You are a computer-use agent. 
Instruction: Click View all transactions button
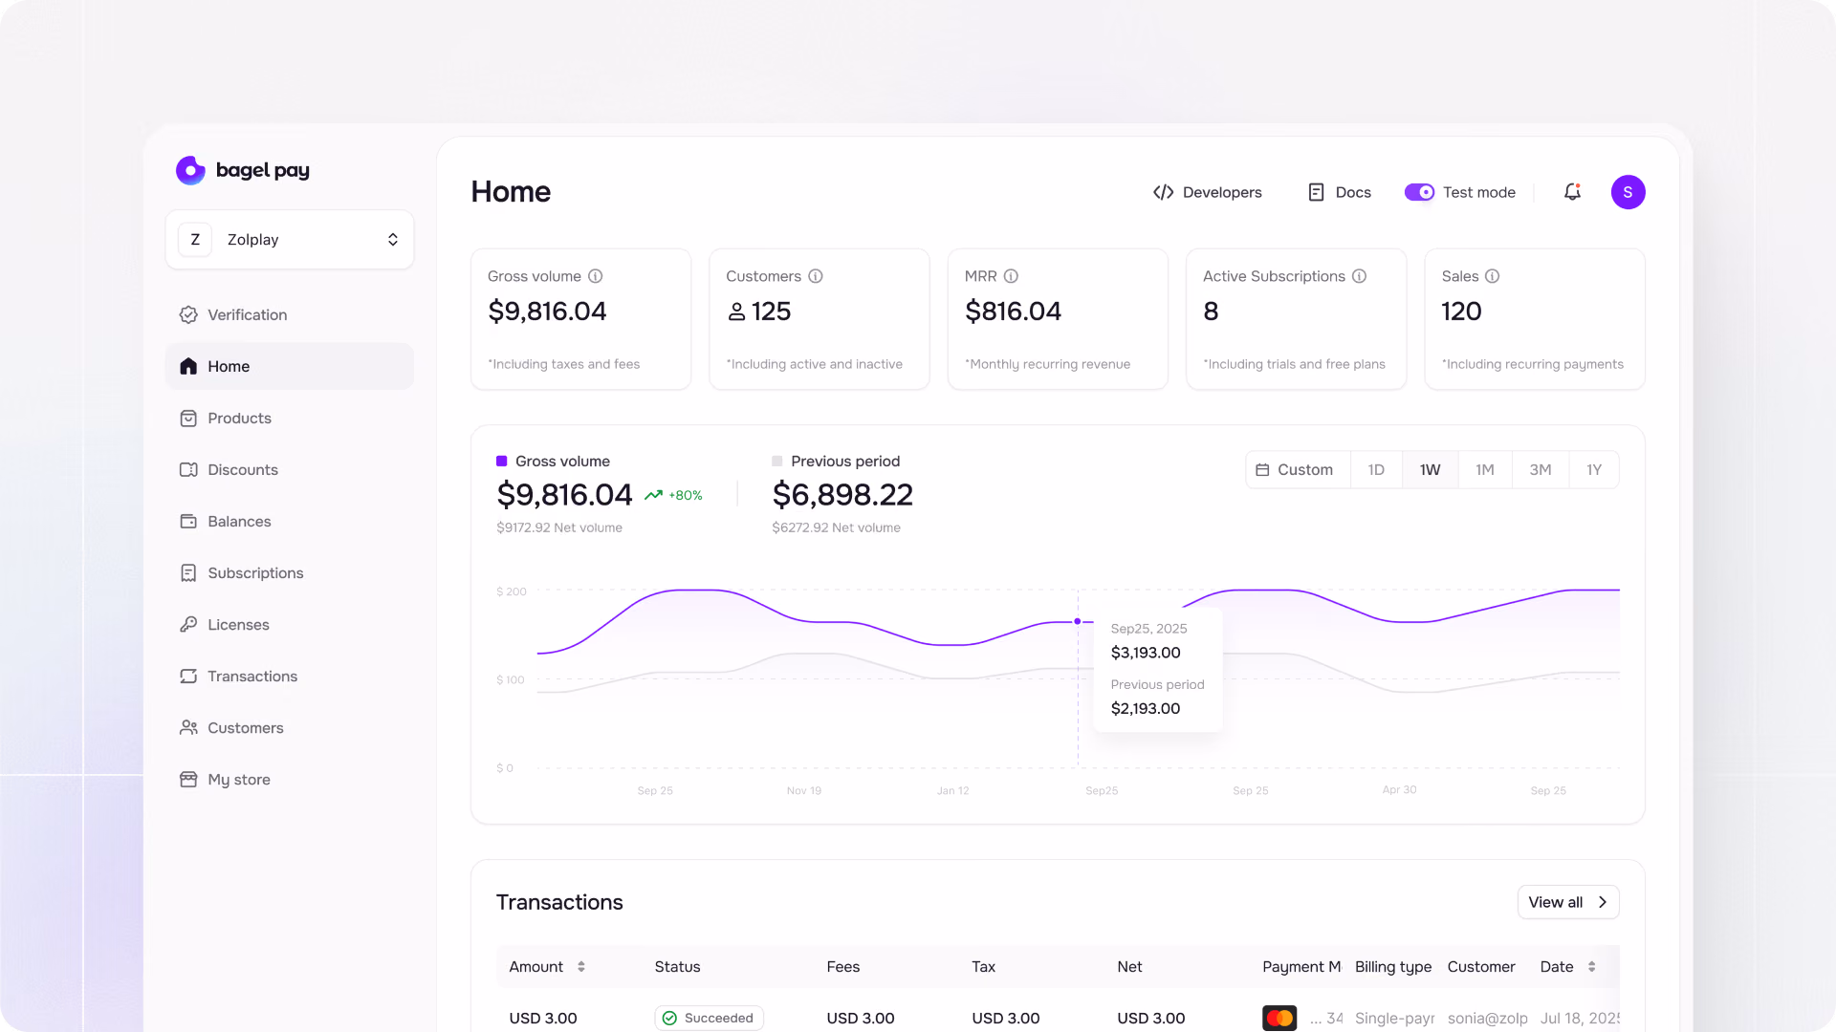coord(1567,902)
